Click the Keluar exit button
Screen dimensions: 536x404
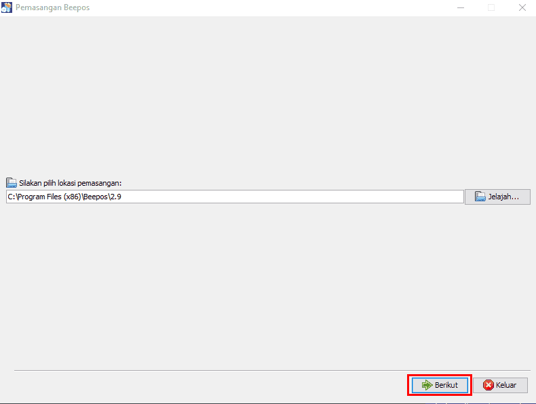pos(500,385)
